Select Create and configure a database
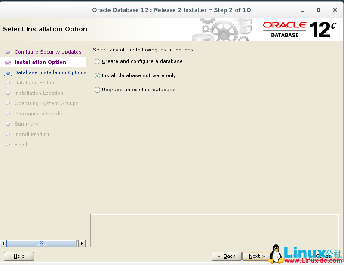Viewport: 344px width, 265px height. [97, 61]
